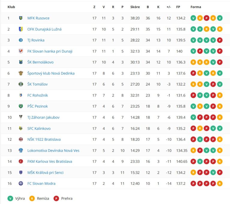Click the ŠK Tomášov club crest

[21, 84]
